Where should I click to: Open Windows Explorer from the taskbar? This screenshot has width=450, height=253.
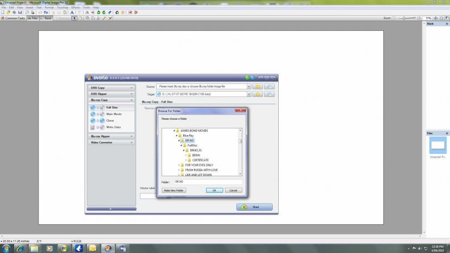[35, 249]
